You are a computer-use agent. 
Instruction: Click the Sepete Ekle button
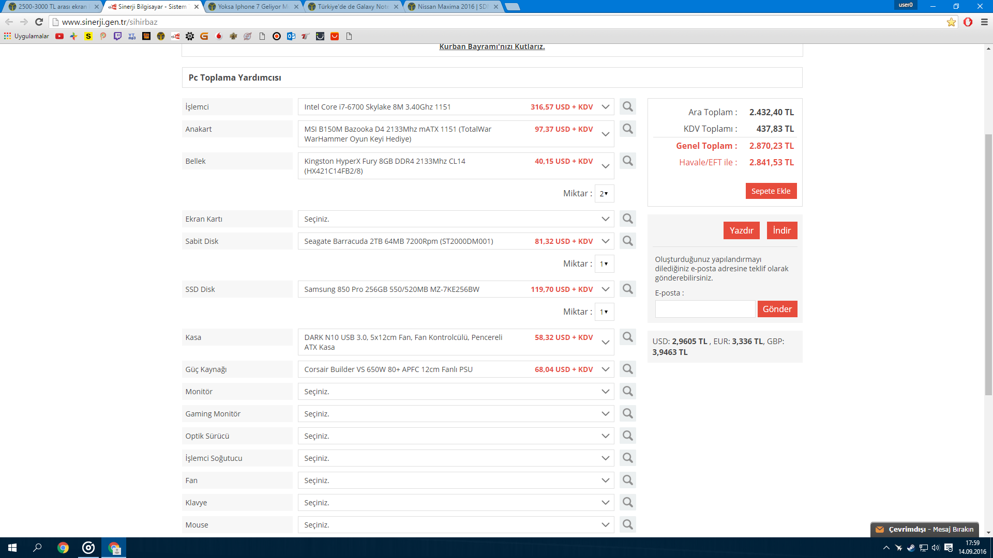click(771, 191)
